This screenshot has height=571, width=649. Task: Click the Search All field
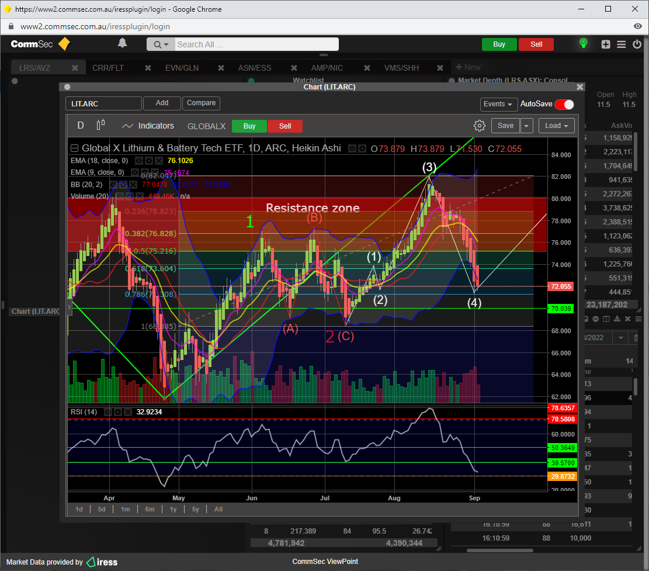click(256, 44)
